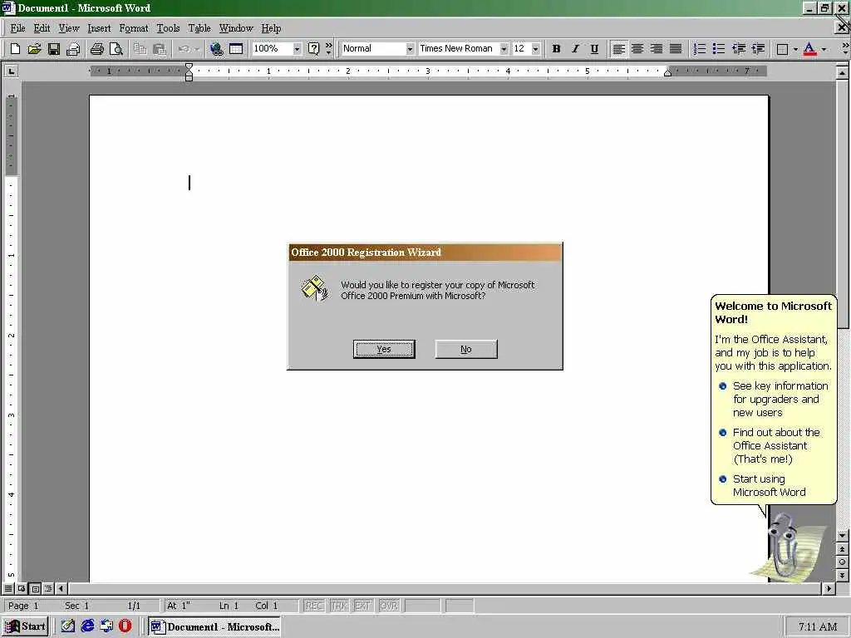Increase paragraph indent

pyautogui.click(x=758, y=49)
